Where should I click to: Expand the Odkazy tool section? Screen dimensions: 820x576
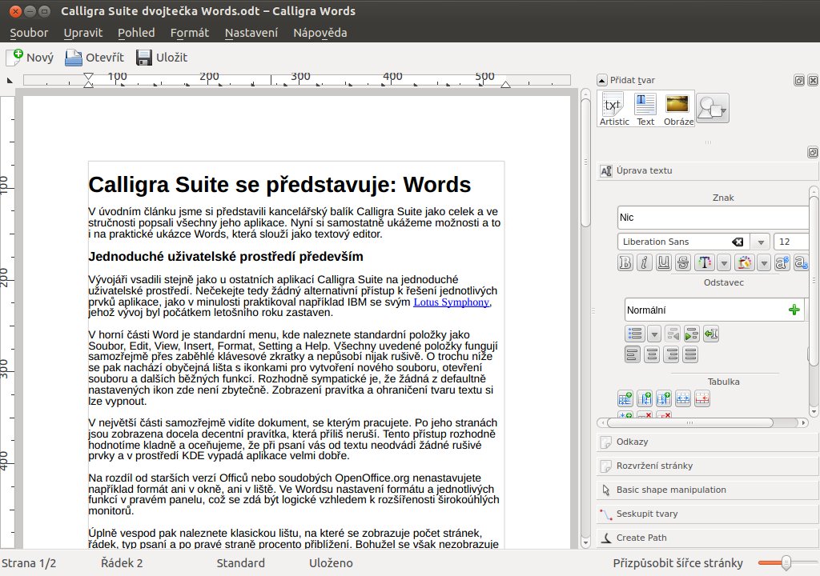[707, 442]
